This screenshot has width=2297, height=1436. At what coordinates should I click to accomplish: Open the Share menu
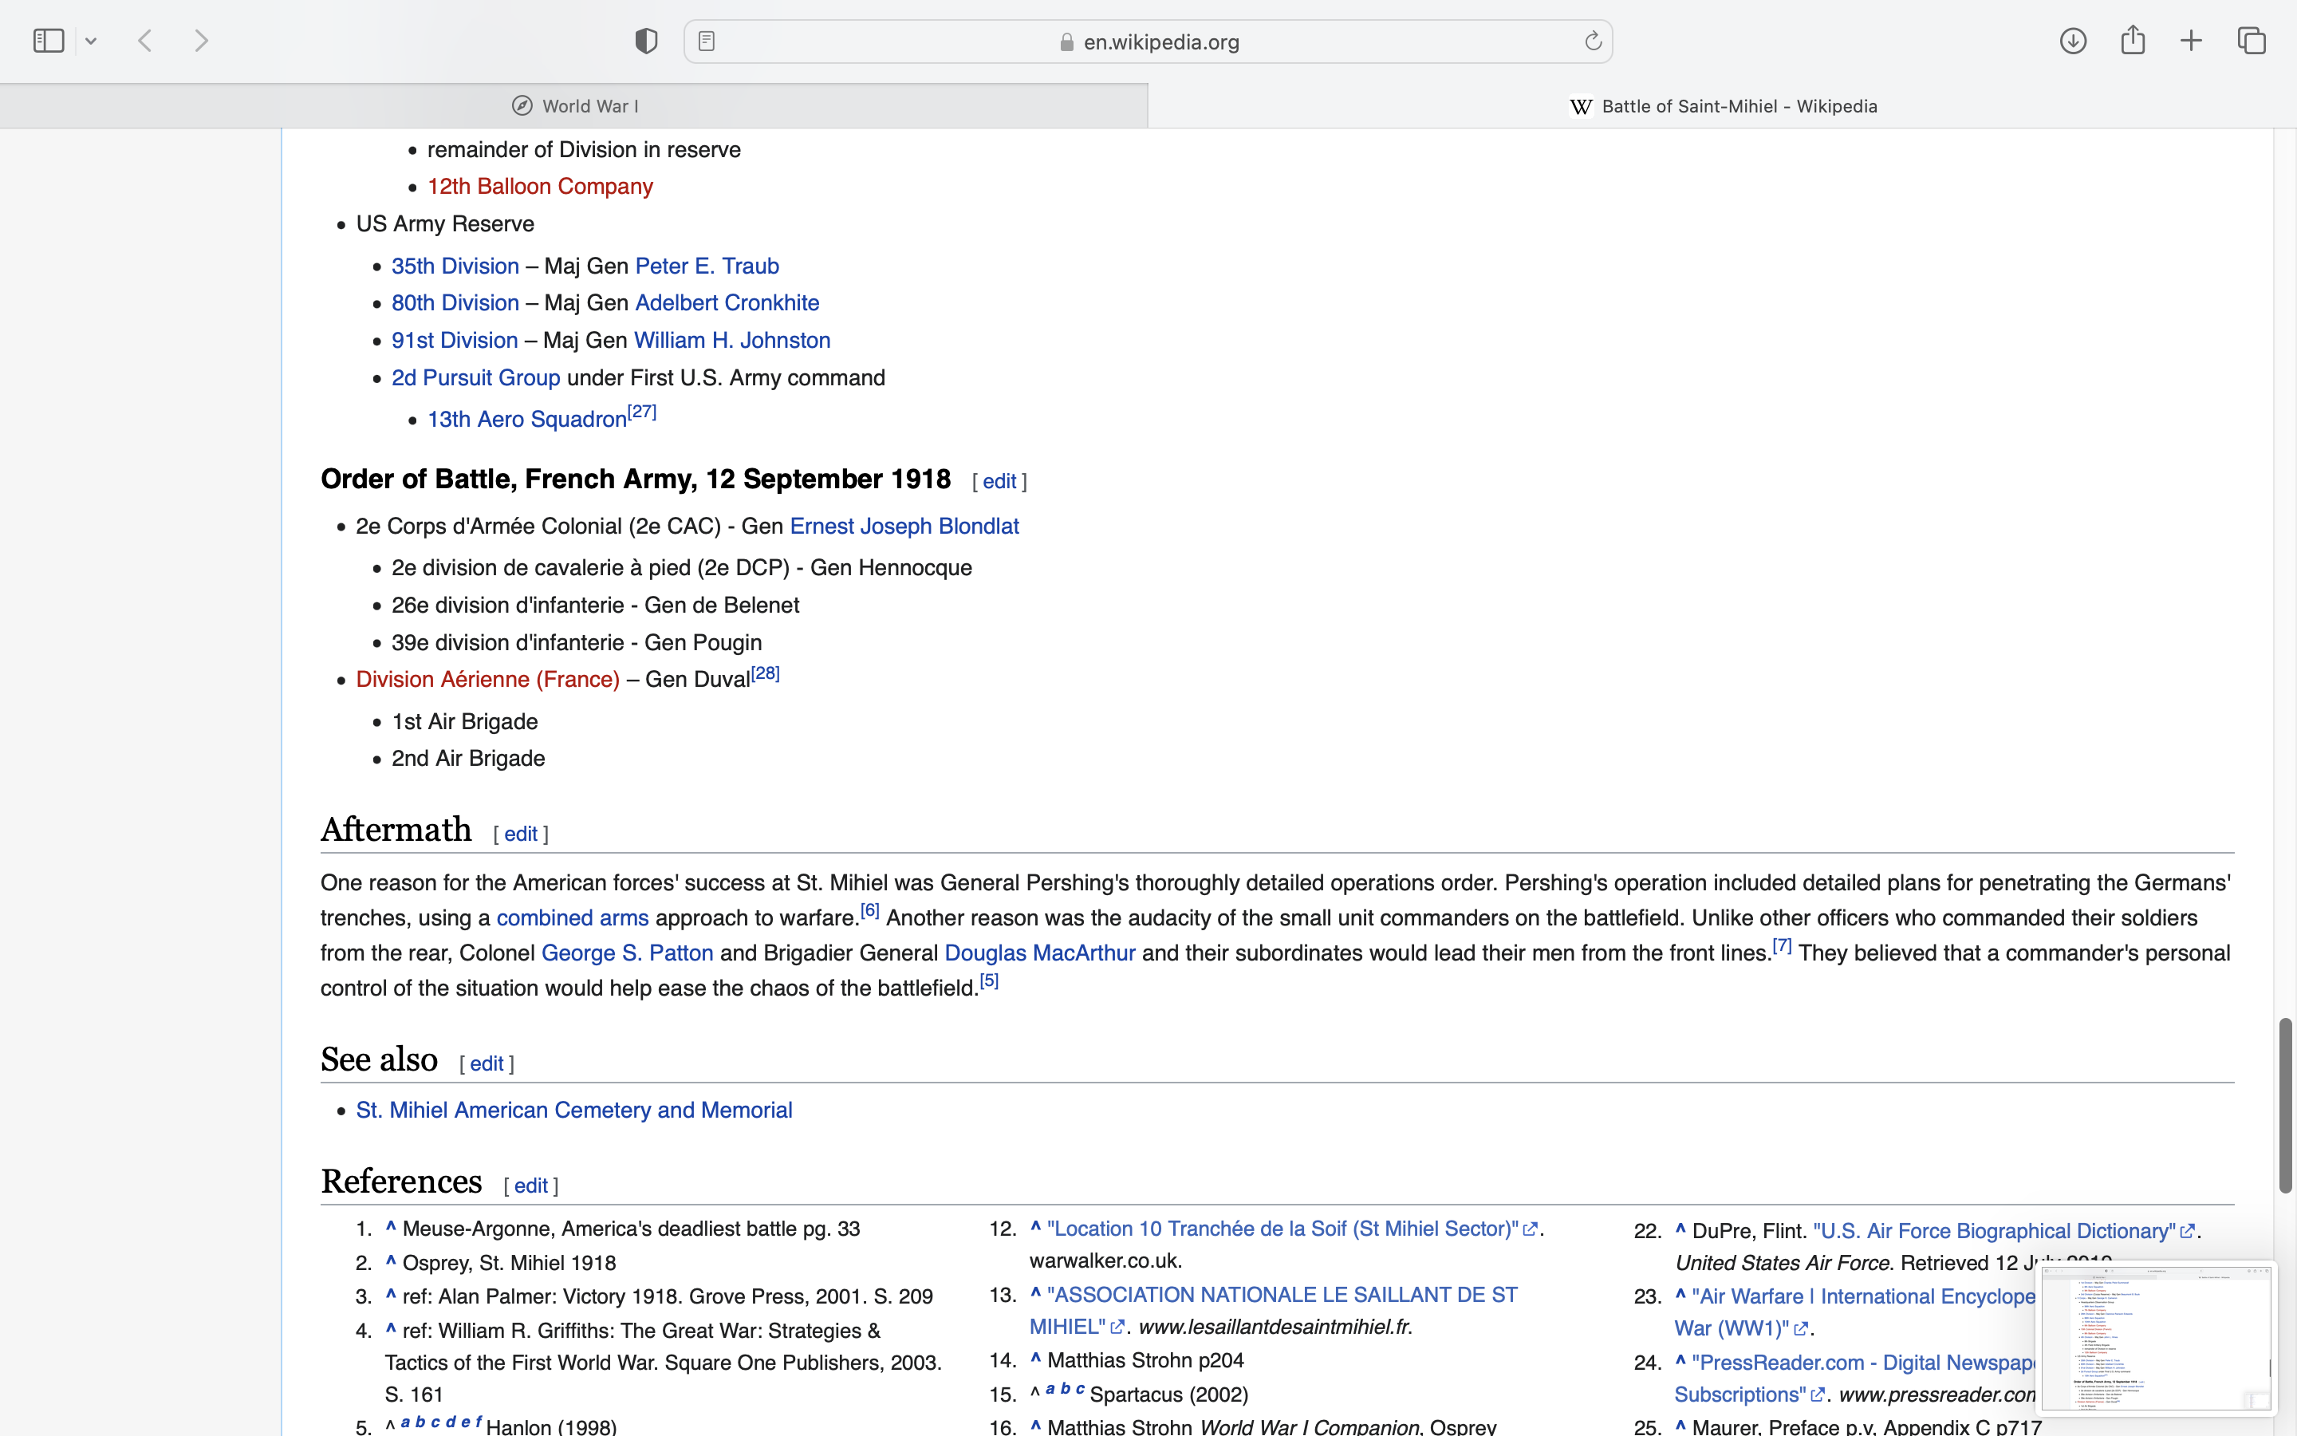pyautogui.click(x=2133, y=41)
